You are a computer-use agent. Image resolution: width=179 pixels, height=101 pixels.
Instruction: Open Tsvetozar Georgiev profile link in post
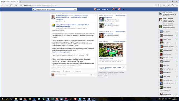click(x=62, y=16)
